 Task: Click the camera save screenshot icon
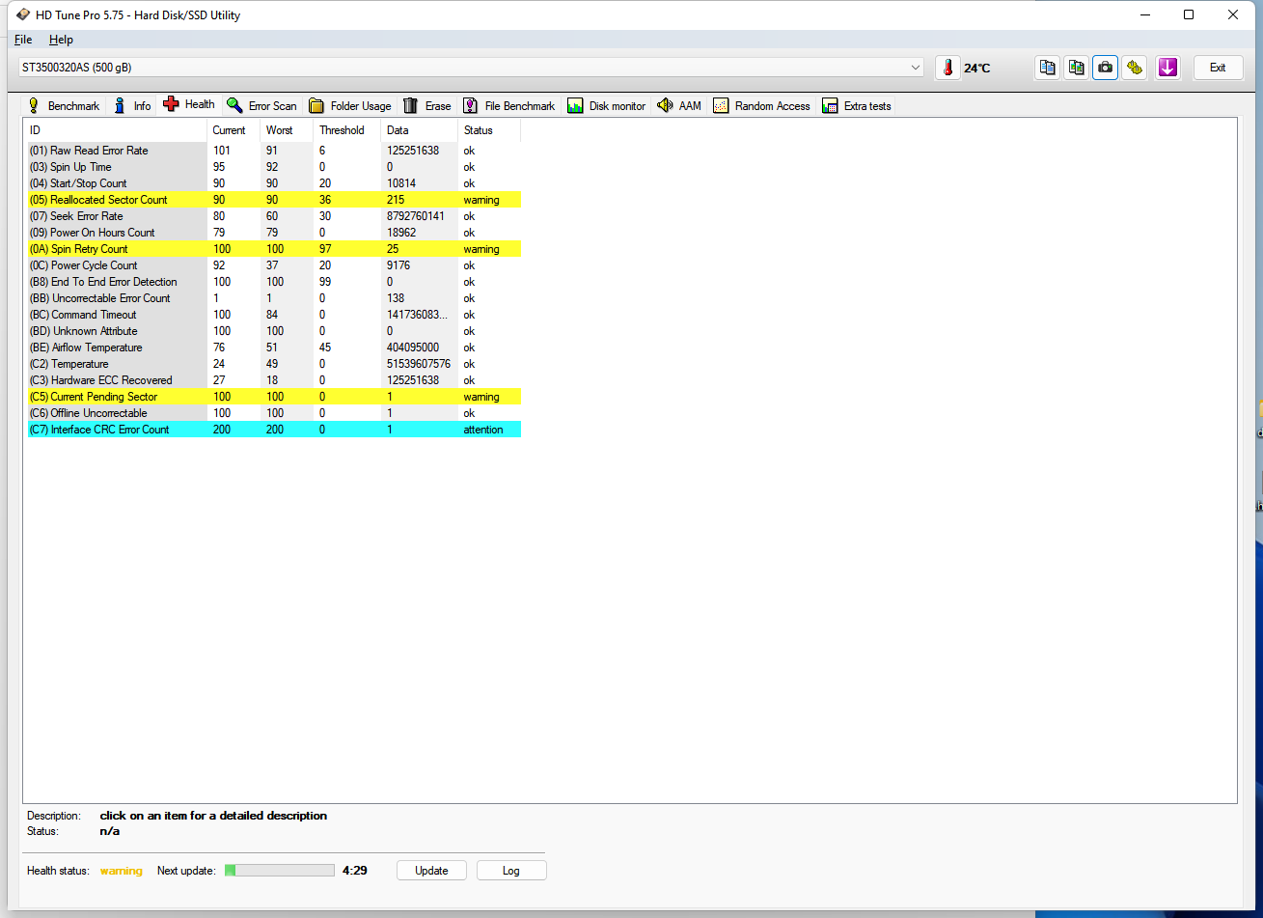[1105, 68]
